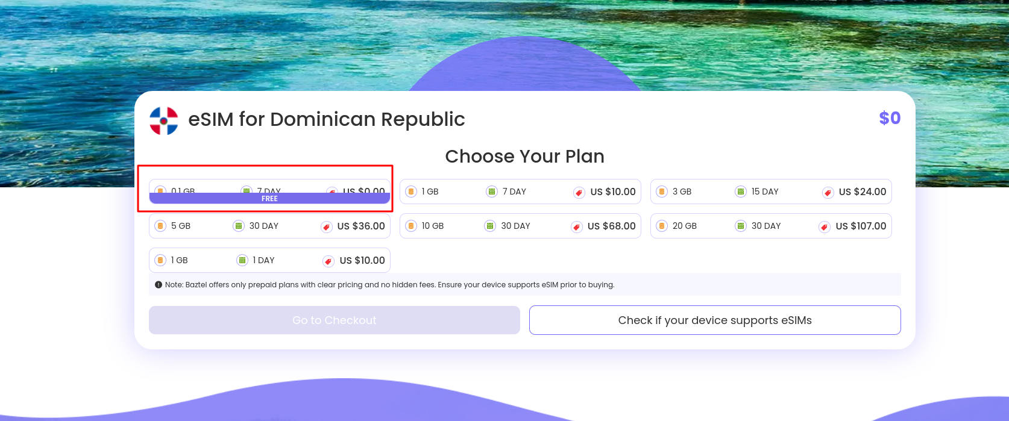
Task: Click the info icon beside the Note text
Action: (159, 285)
